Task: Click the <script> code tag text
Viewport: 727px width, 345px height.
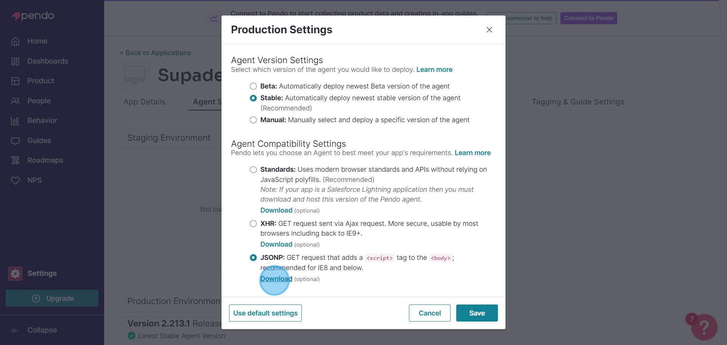Action: (379, 258)
